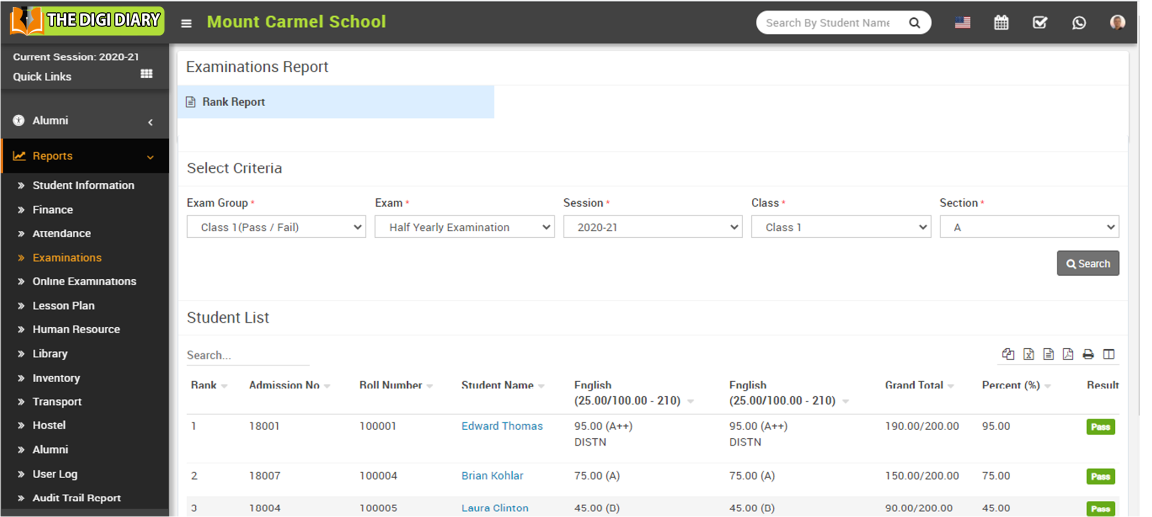
Task: Open the calendar icon in header
Action: [1001, 23]
